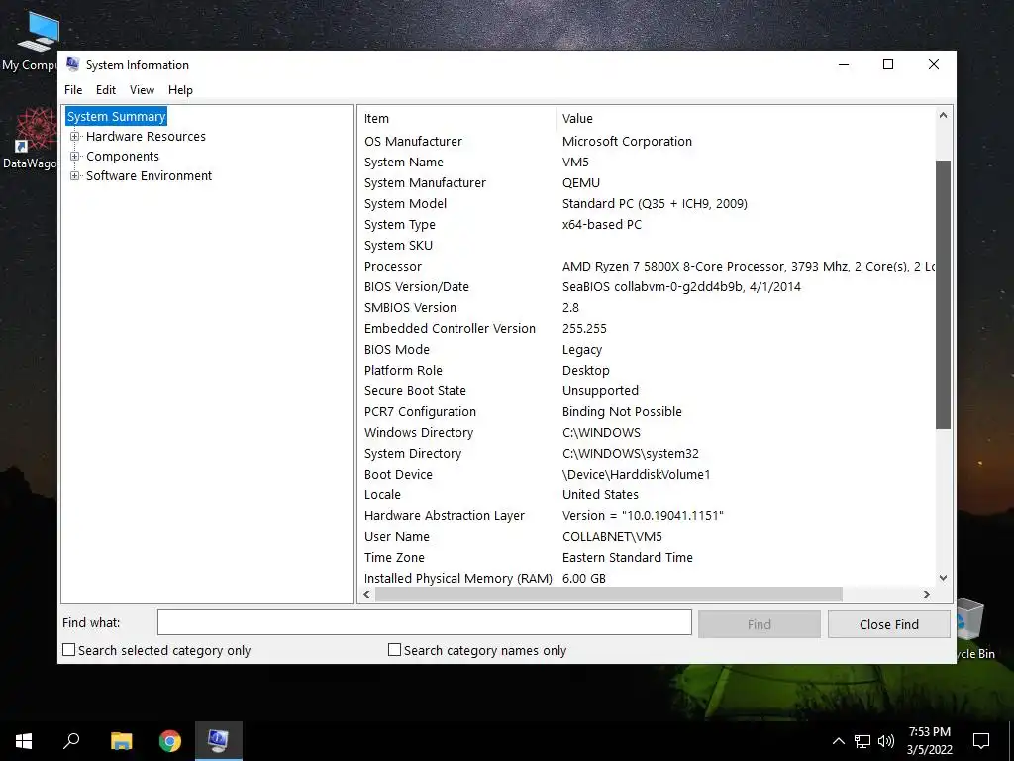Select the Hardware Abstraction Layer row
This screenshot has width=1014, height=761.
648,515
